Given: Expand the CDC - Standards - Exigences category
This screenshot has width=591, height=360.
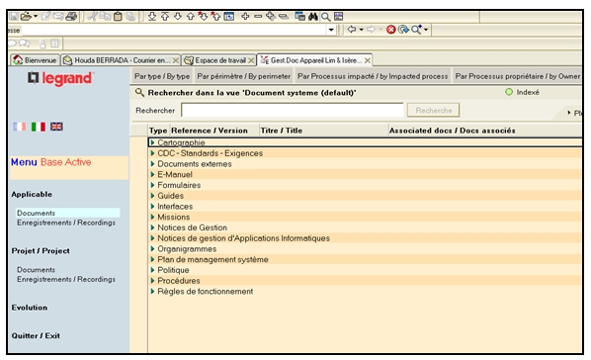Looking at the screenshot, I should [152, 153].
